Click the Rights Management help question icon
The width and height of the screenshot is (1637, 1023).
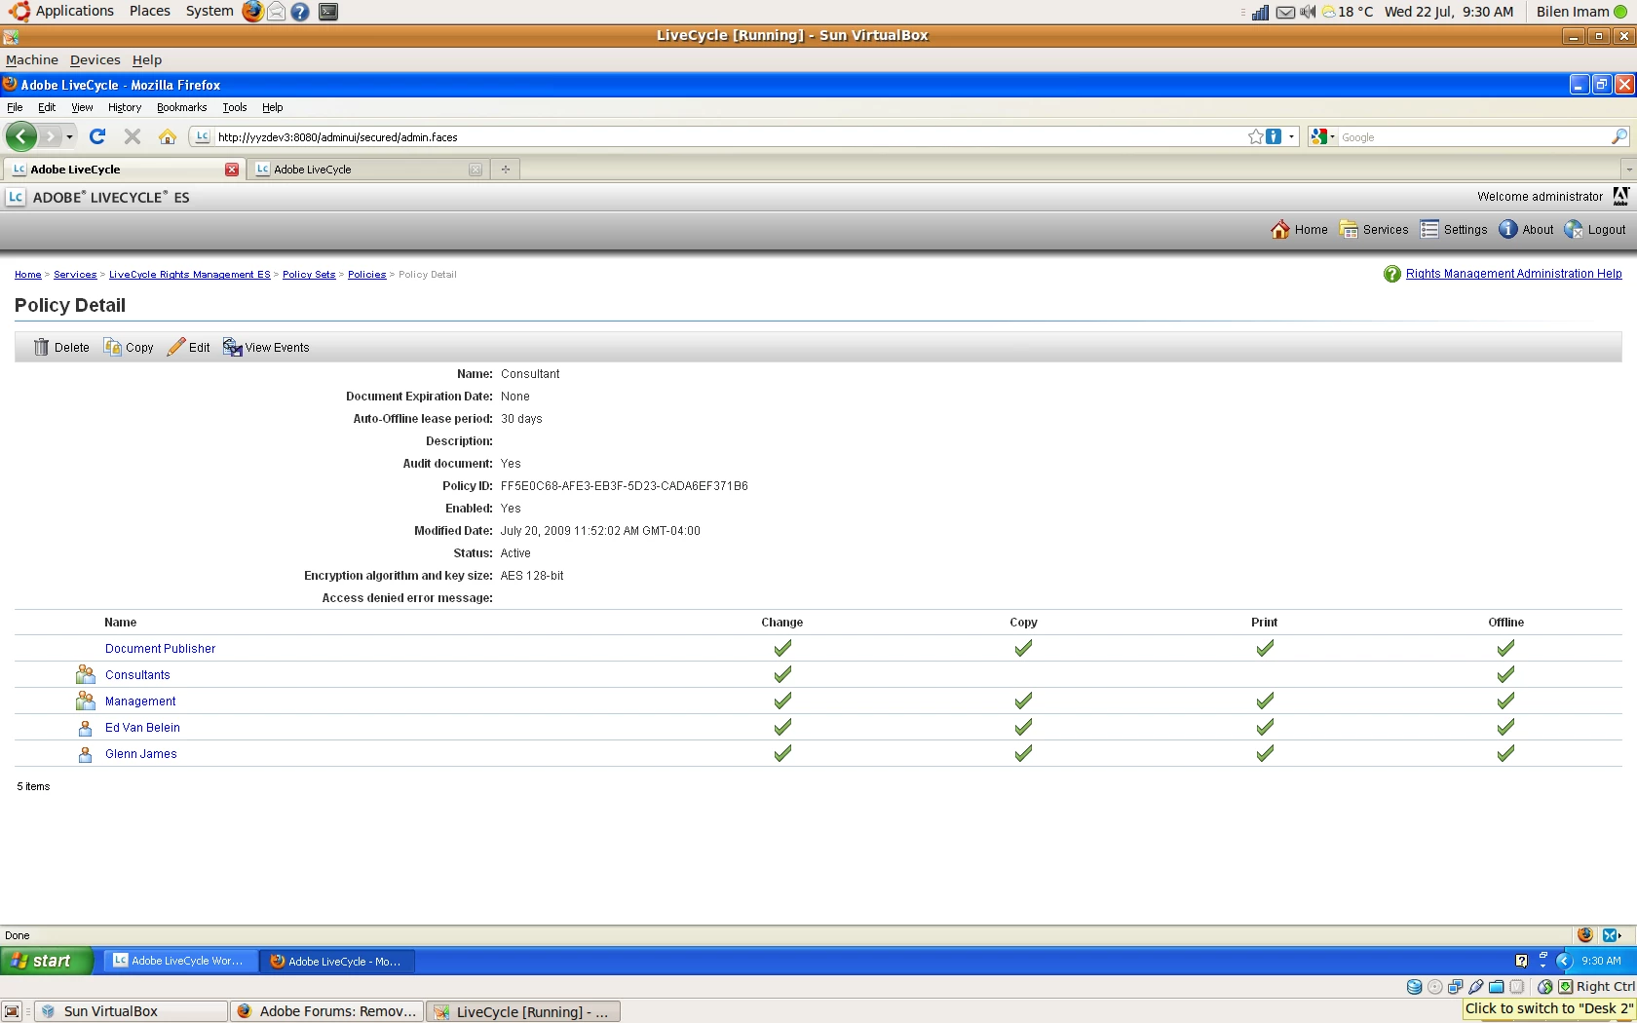[1392, 274]
